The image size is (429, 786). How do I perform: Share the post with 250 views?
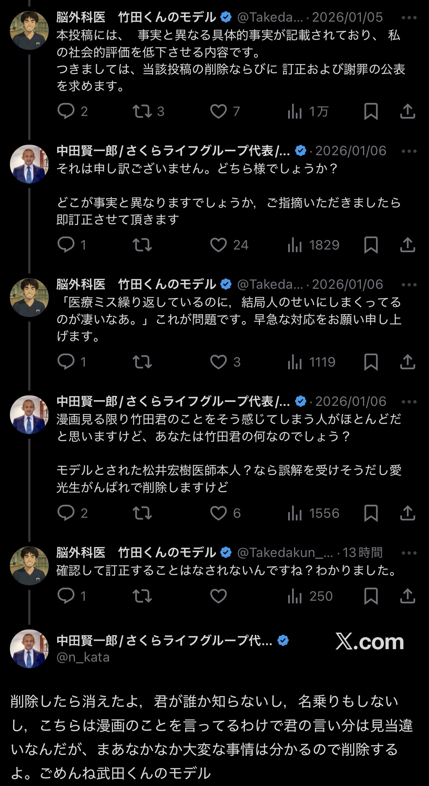[x=407, y=596]
